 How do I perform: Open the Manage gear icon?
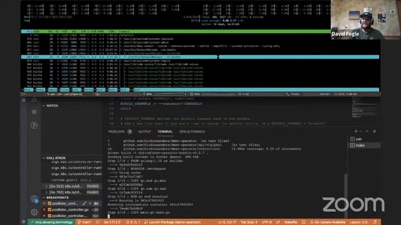[34, 212]
